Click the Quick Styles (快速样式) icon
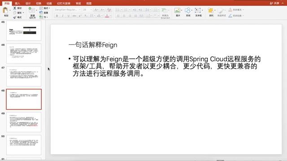 pyautogui.click(x=221, y=10)
